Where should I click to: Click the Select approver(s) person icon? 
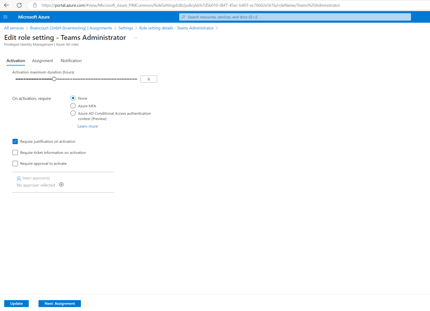point(19,178)
